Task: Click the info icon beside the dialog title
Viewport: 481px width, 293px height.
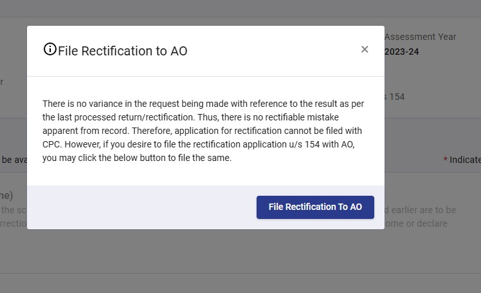Action: tap(50, 50)
